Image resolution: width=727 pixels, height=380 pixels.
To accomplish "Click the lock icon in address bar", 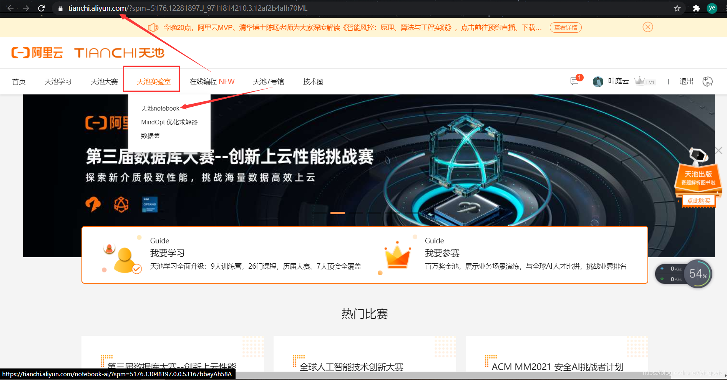I will click(x=60, y=8).
